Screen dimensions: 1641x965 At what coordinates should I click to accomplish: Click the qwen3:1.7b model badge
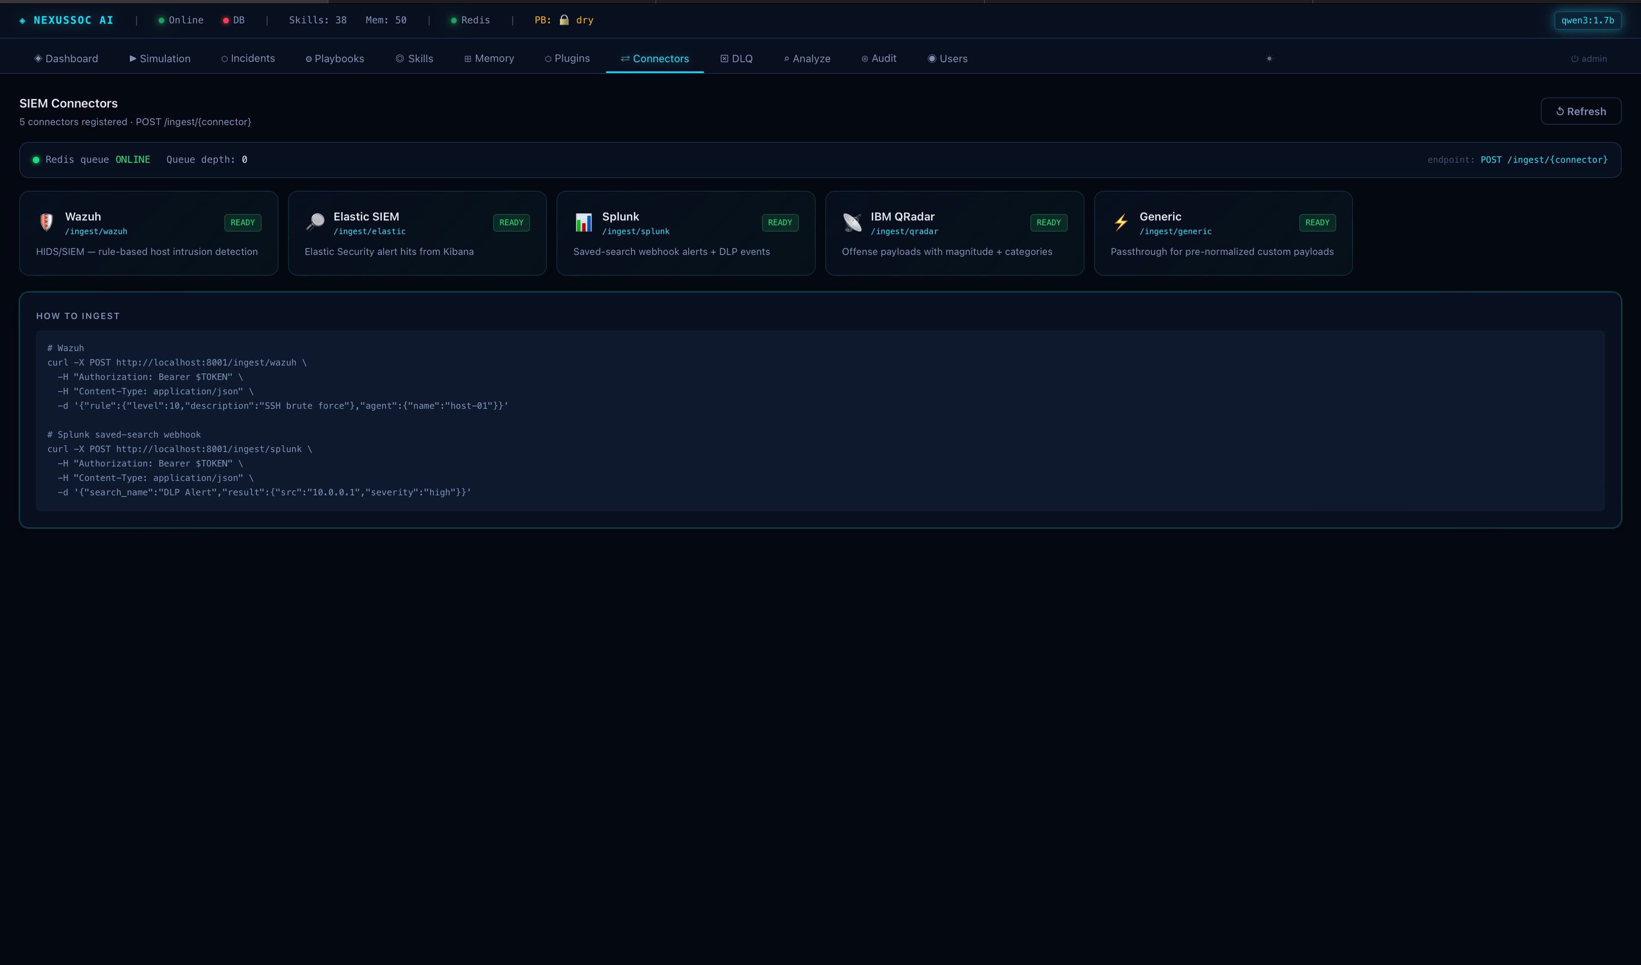(x=1588, y=20)
